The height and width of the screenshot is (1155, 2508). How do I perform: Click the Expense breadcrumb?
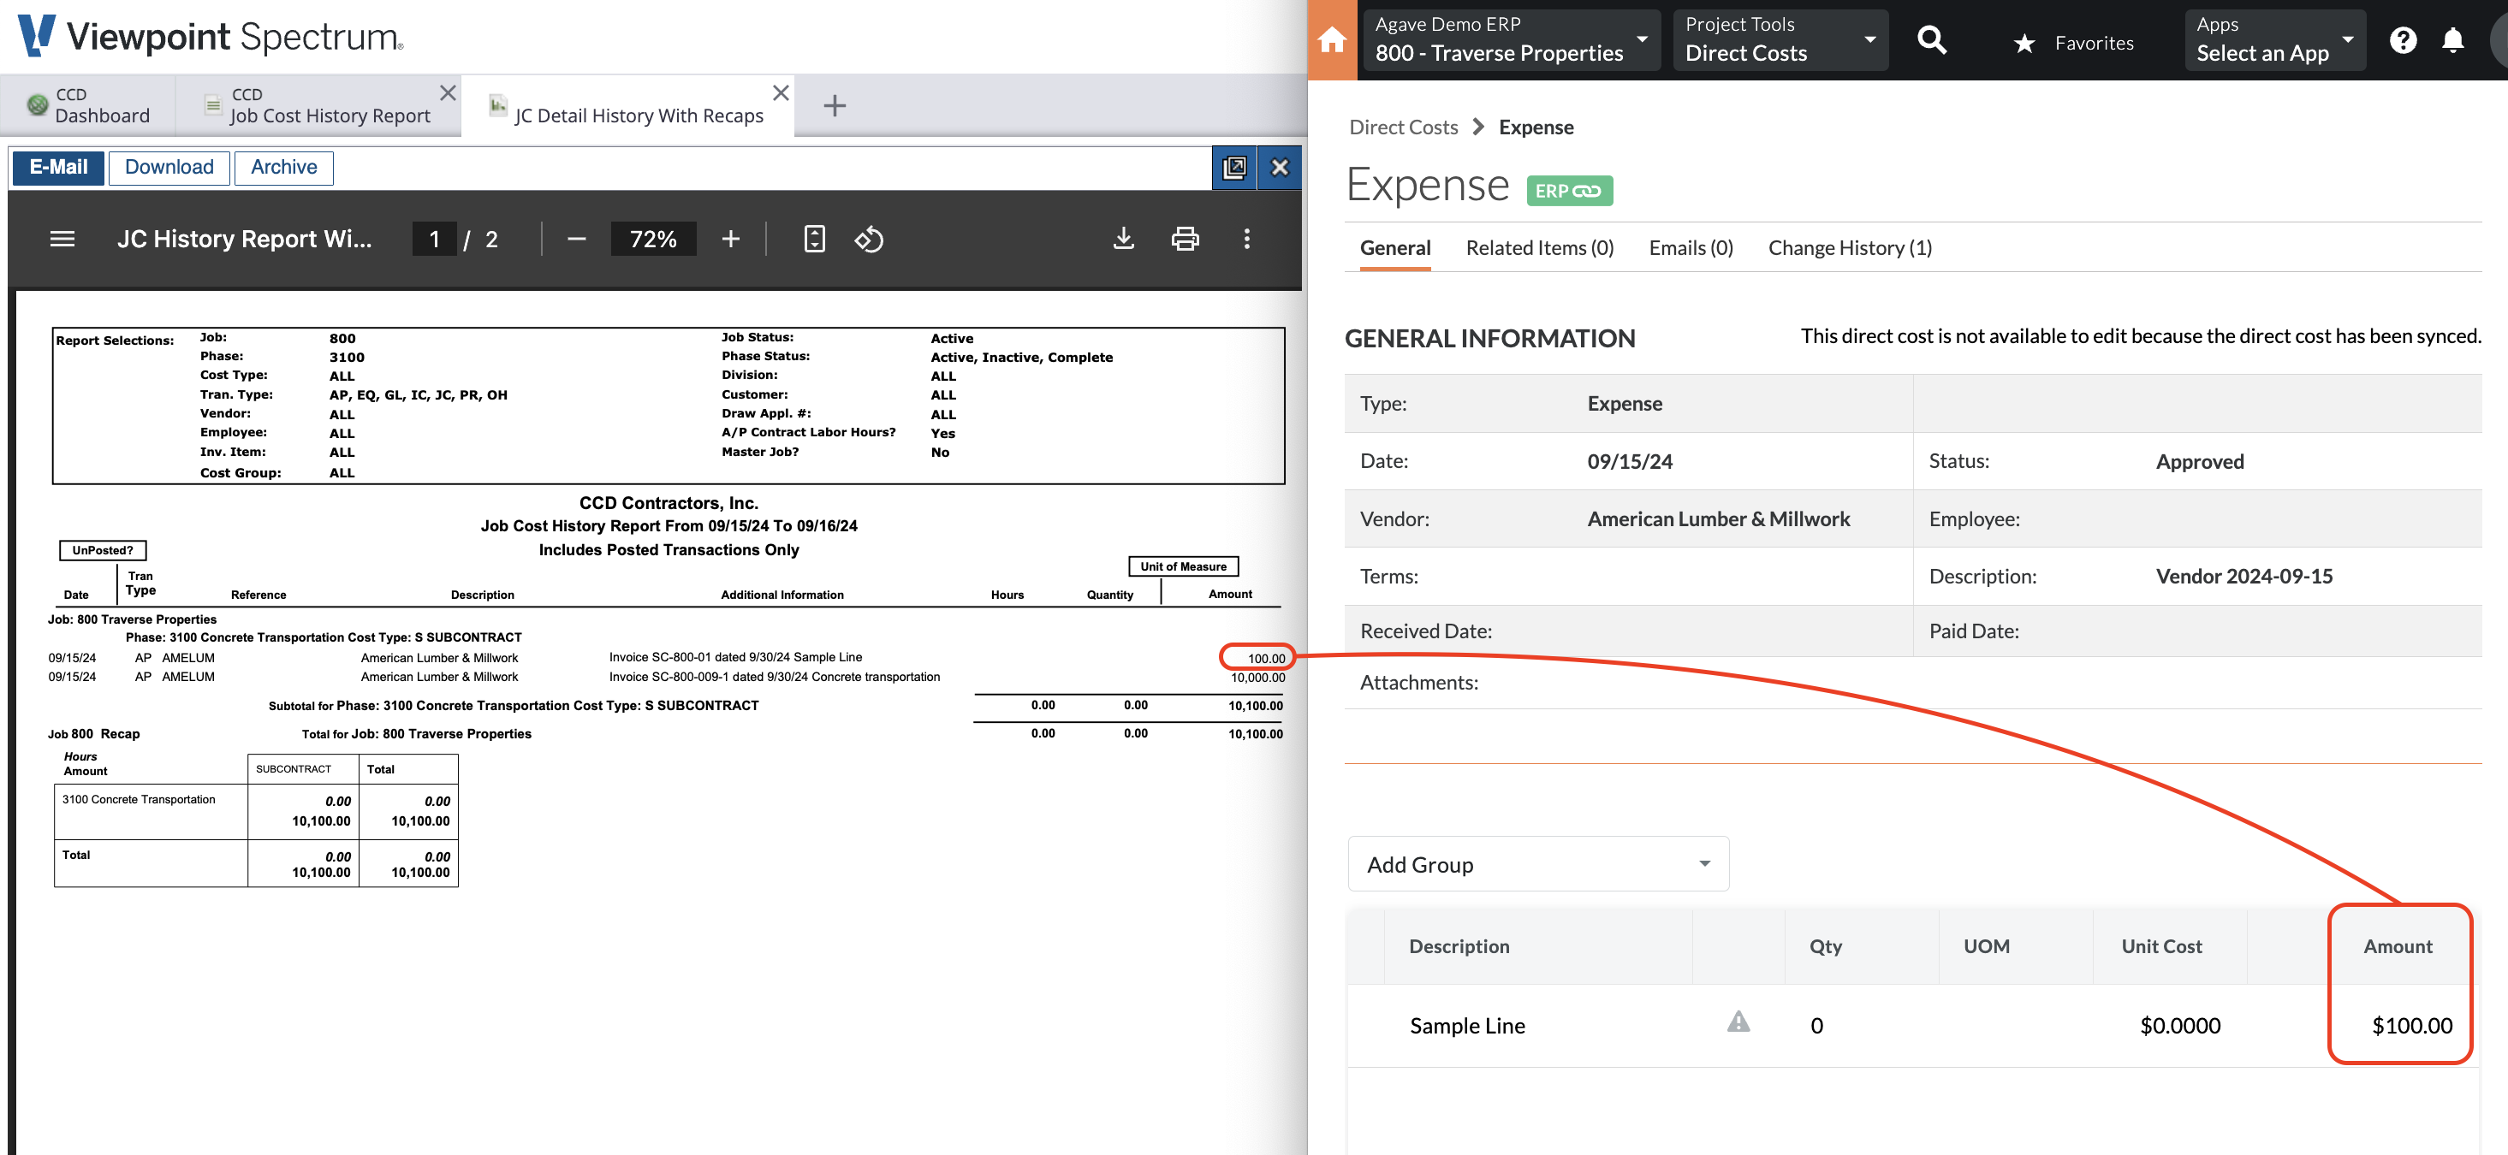tap(1536, 127)
